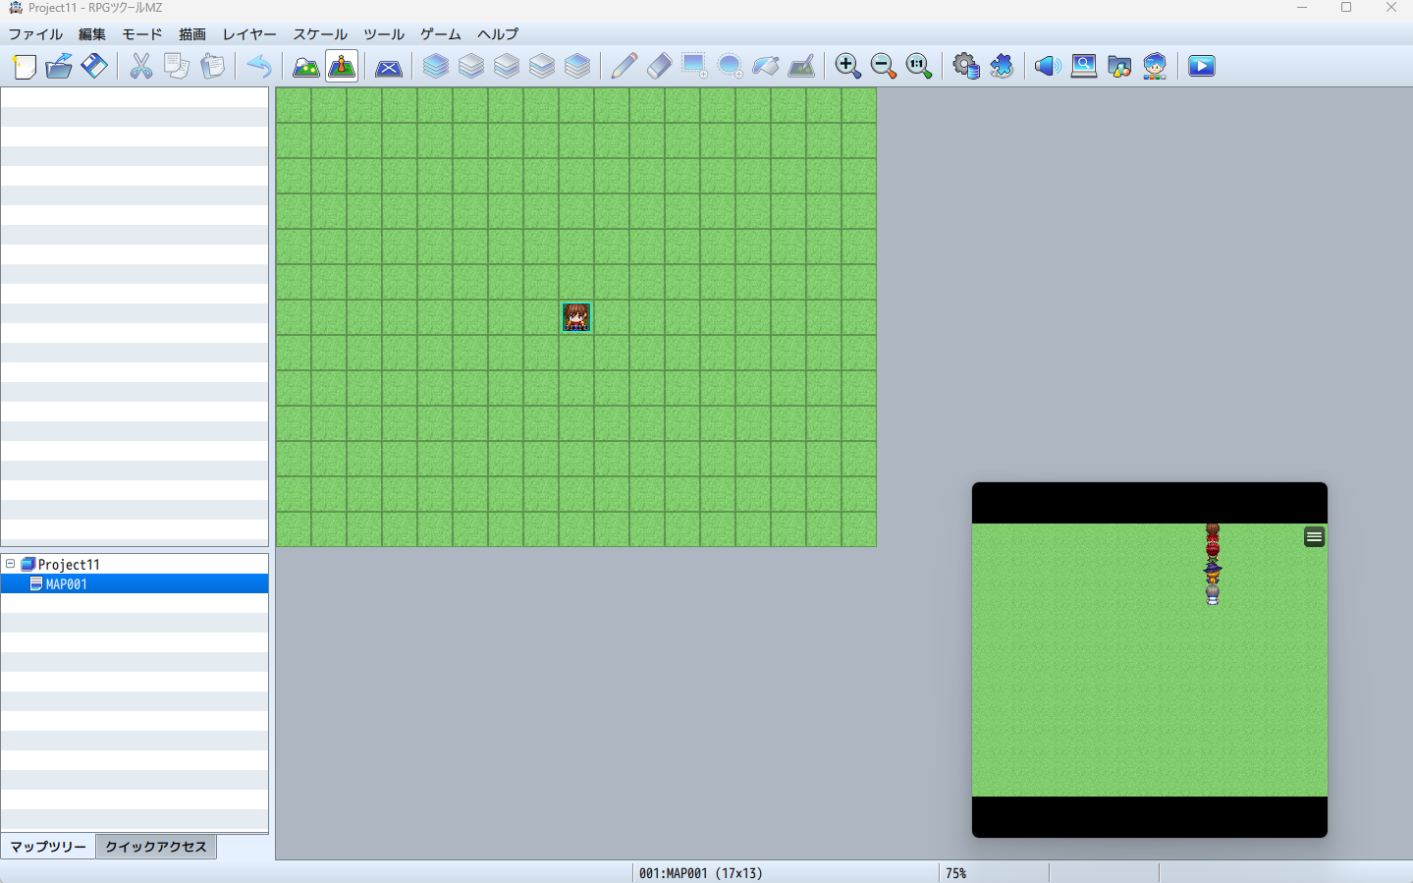The height and width of the screenshot is (883, 1413).
Task: Open the Character Generator icon
Action: click(1155, 66)
